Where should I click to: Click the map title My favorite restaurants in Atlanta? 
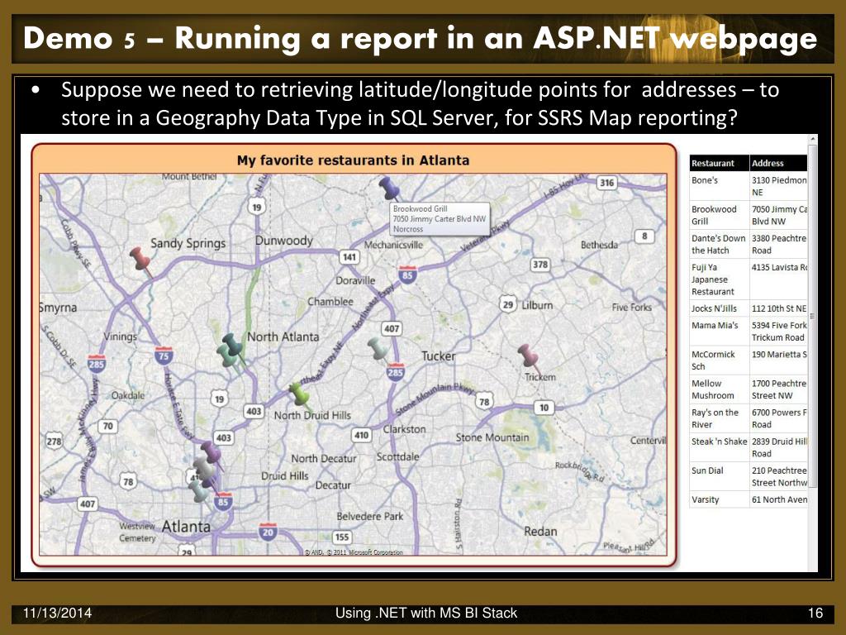pyautogui.click(x=353, y=160)
